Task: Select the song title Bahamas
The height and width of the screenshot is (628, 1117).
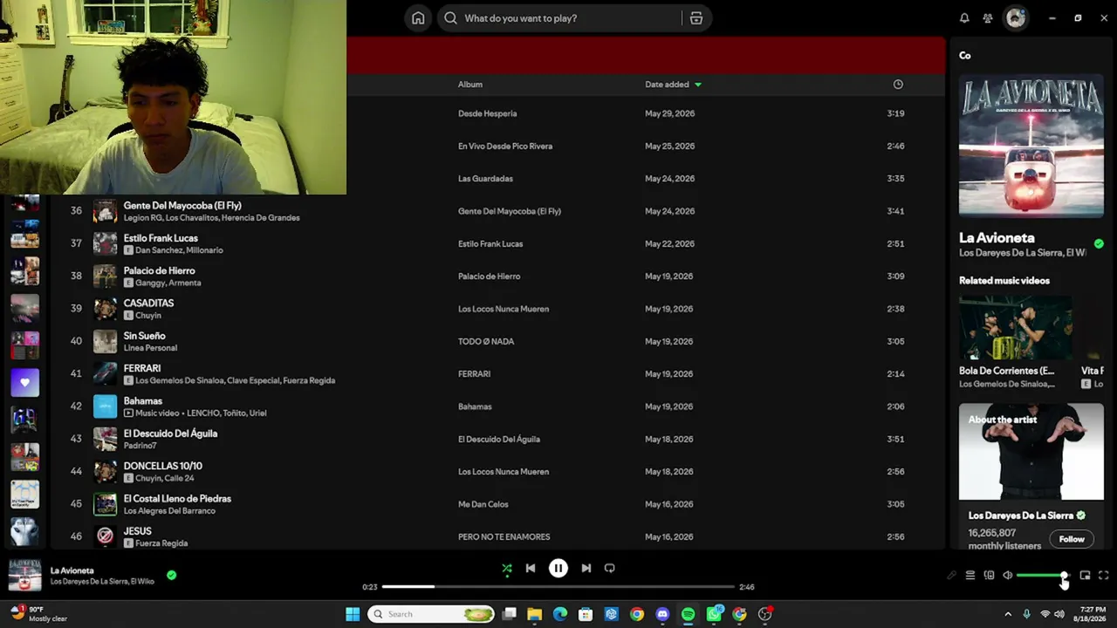Action: tap(143, 401)
